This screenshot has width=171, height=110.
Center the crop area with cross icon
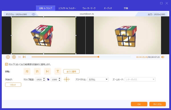click(x=67, y=79)
